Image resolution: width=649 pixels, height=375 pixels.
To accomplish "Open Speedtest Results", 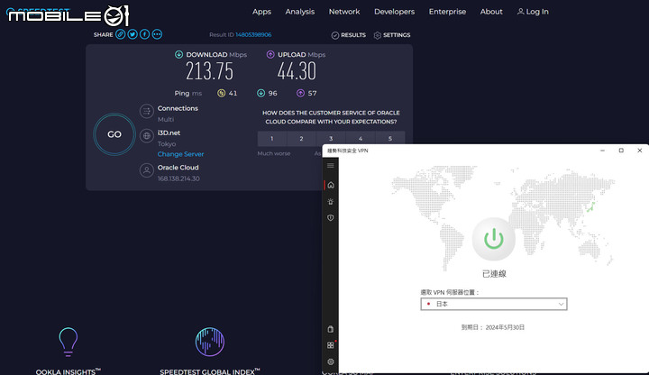I will tap(349, 35).
